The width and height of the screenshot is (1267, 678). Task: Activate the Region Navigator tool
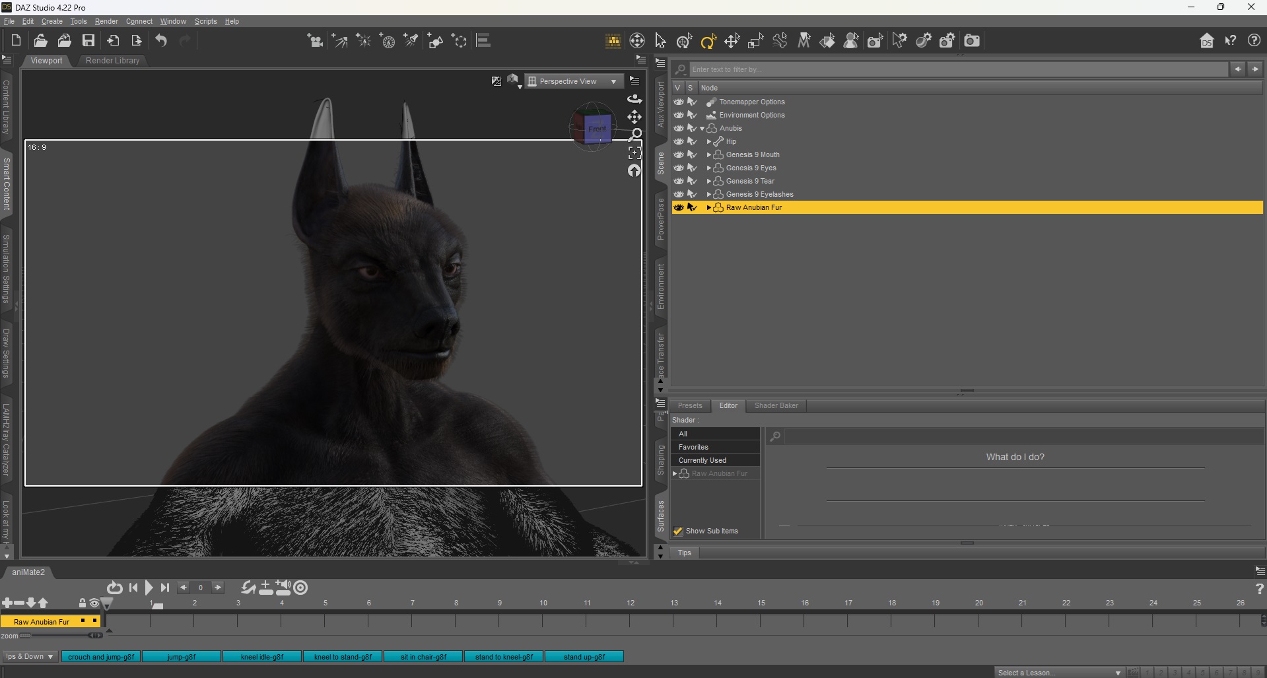pyautogui.click(x=852, y=41)
